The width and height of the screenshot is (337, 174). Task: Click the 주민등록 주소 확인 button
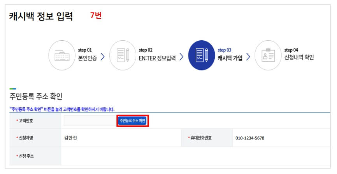point(132,121)
